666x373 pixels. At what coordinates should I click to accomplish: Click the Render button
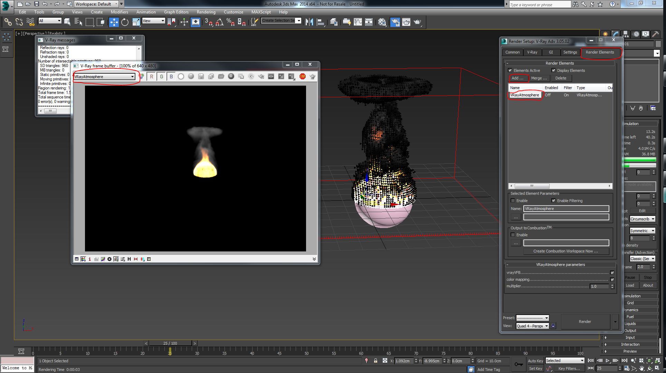pyautogui.click(x=585, y=322)
